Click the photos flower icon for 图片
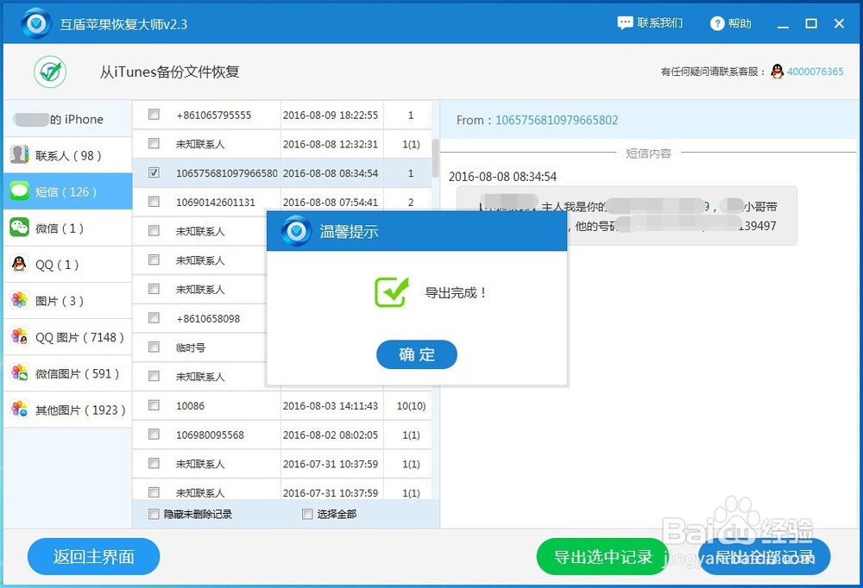The height and width of the screenshot is (588, 863). [19, 300]
